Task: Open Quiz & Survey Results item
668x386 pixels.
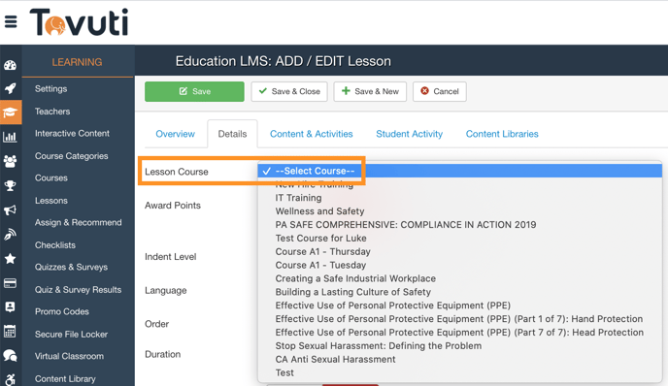Action: [78, 289]
